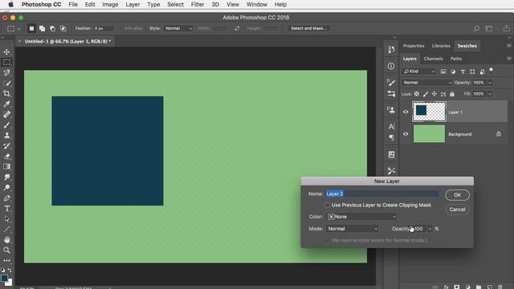Open the layer Opacity dropdown arrow
514x289 pixels.
tap(490, 83)
